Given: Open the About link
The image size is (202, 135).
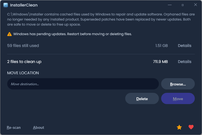Looking at the screenshot, I should click(x=38, y=127).
